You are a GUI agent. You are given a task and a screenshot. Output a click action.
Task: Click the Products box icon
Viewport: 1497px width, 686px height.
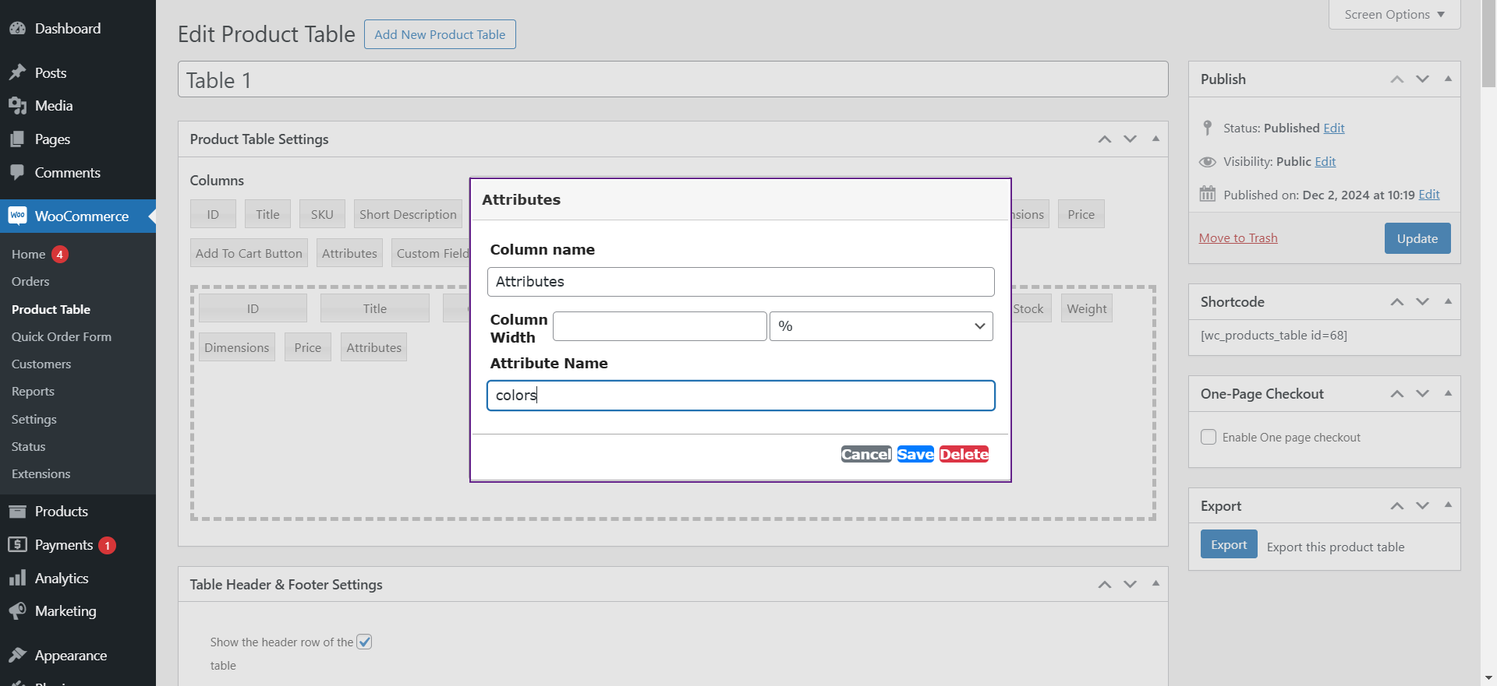(x=17, y=512)
